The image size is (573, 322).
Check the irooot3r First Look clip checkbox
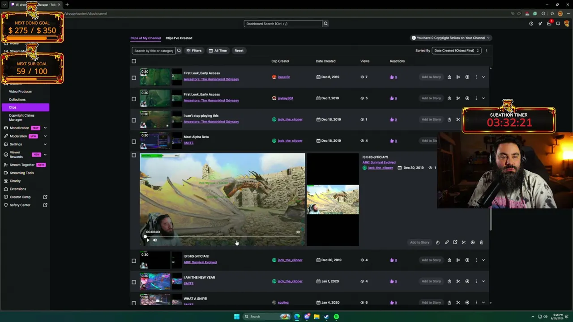[134, 78]
